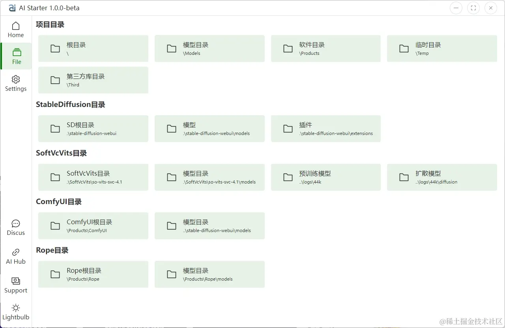Open the 软件目录 Products folder
The height and width of the screenshot is (328, 505).
tap(325, 48)
